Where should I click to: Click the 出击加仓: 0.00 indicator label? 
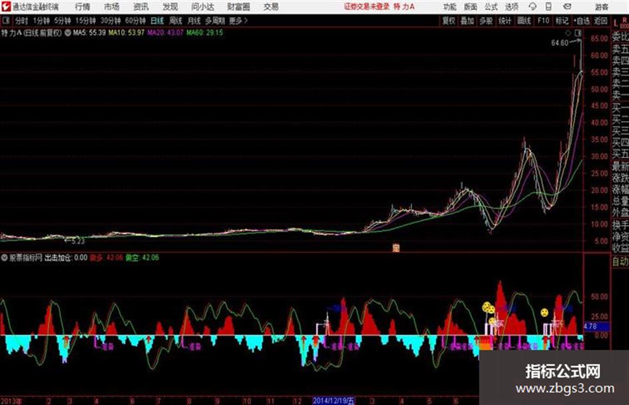click(x=66, y=257)
